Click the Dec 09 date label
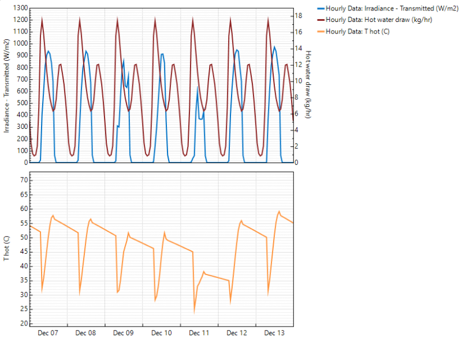 coord(124,333)
